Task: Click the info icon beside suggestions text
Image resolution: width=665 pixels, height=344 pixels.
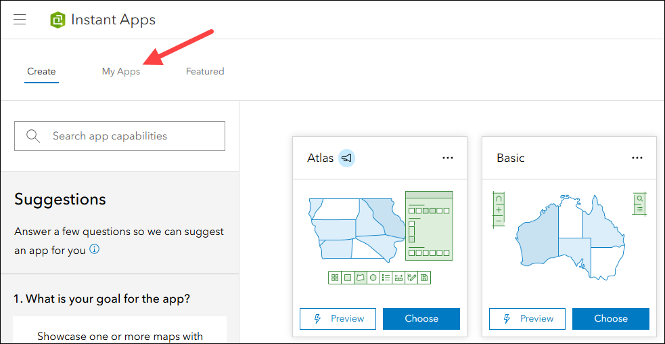Action: [x=95, y=249]
